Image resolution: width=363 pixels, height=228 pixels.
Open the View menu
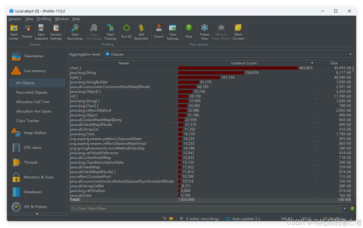click(x=29, y=19)
